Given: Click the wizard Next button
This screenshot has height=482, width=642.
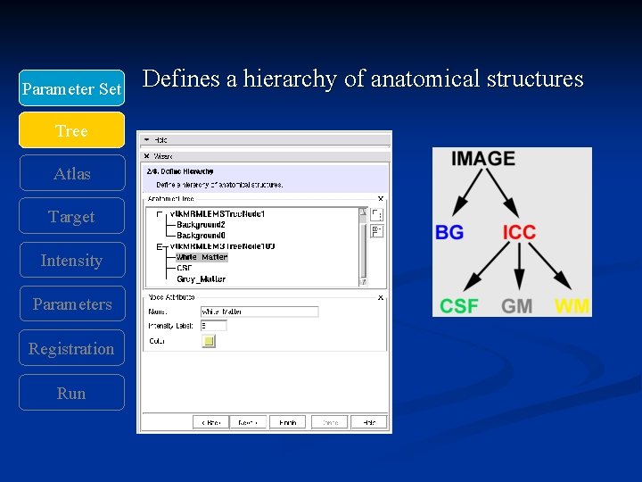Looking at the screenshot, I should [248, 422].
